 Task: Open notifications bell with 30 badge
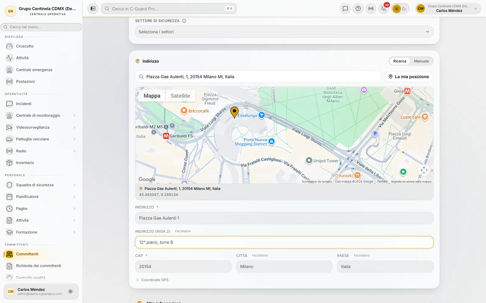click(384, 8)
